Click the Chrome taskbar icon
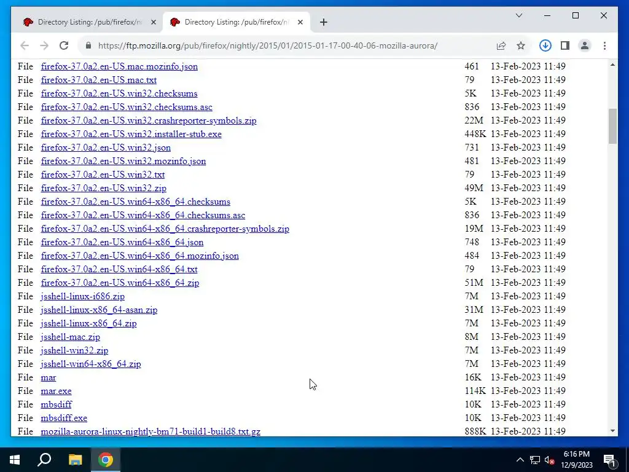 pyautogui.click(x=106, y=460)
